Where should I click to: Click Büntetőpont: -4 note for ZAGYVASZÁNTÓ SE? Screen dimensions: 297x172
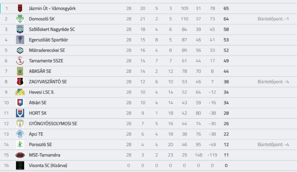click(273, 82)
